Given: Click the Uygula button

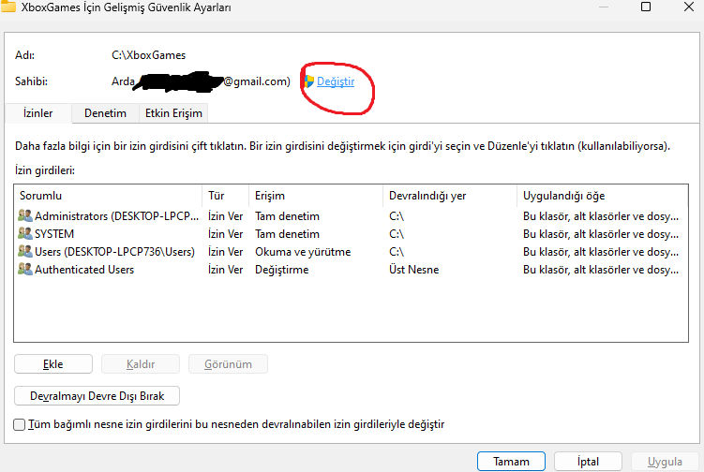Looking at the screenshot, I should click(x=665, y=462).
